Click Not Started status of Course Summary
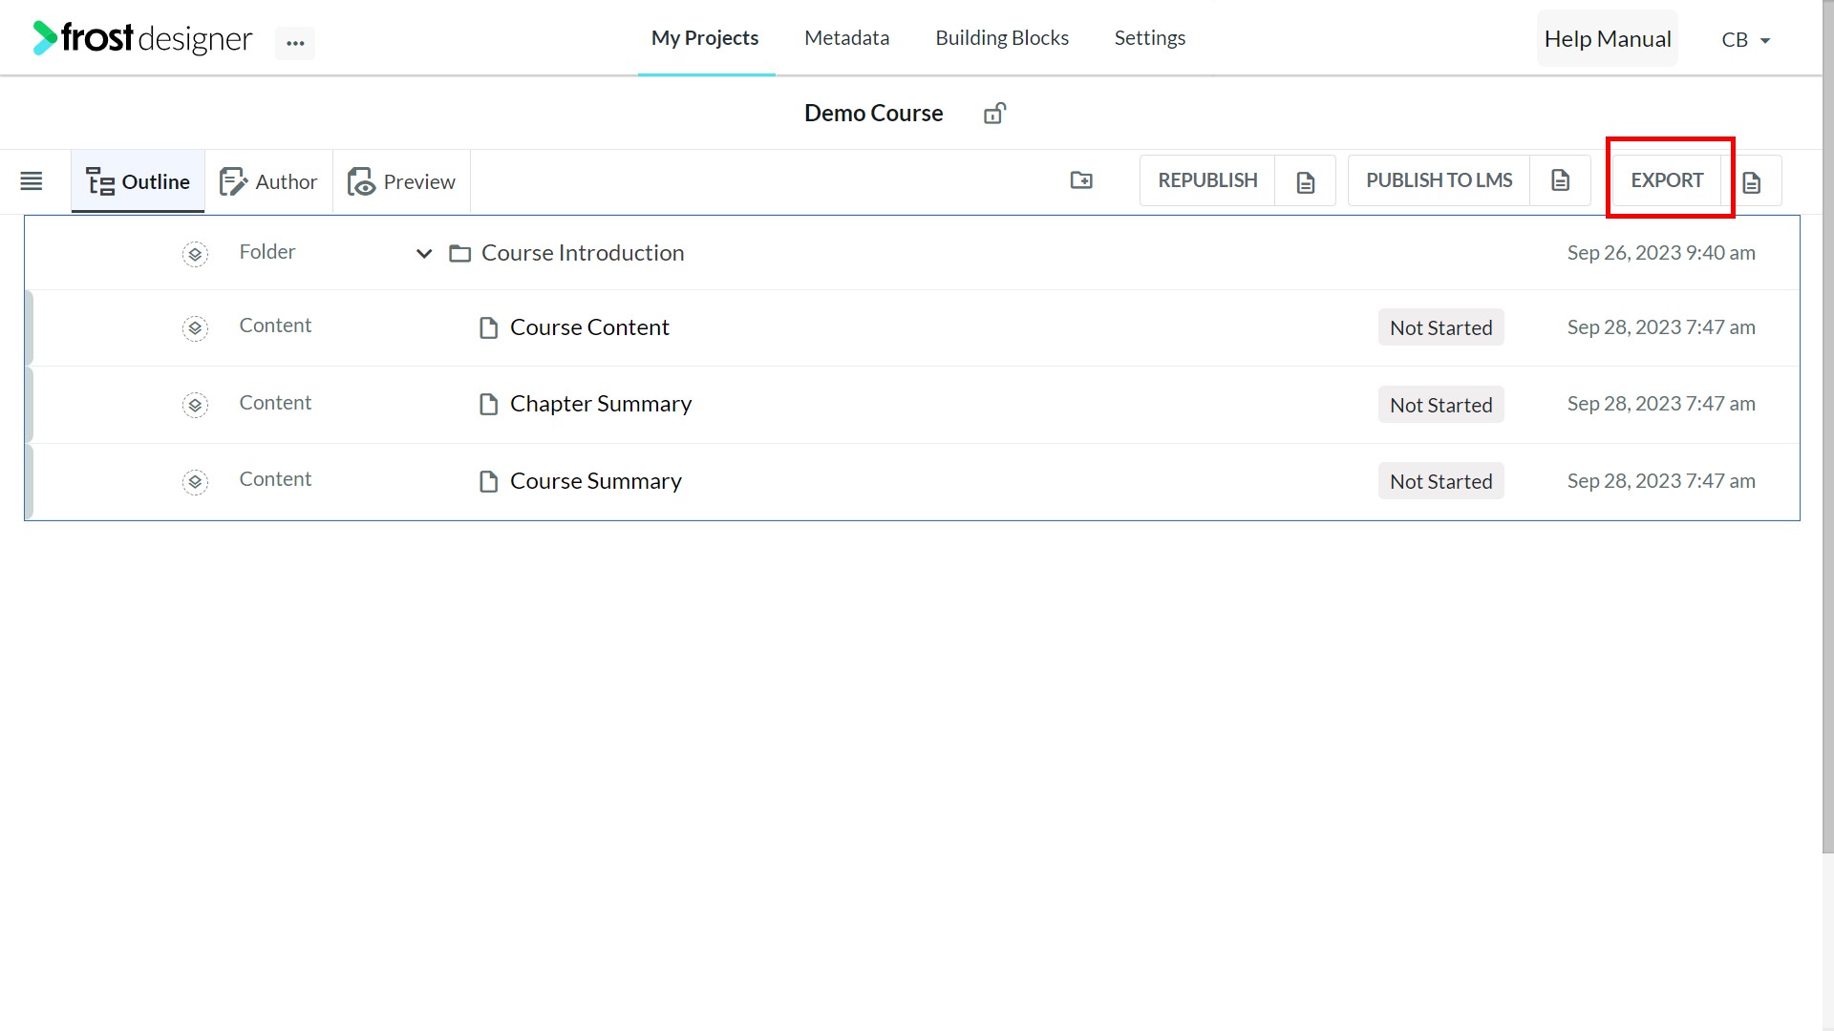Screen dimensions: 1834x1031 coord(1440,481)
